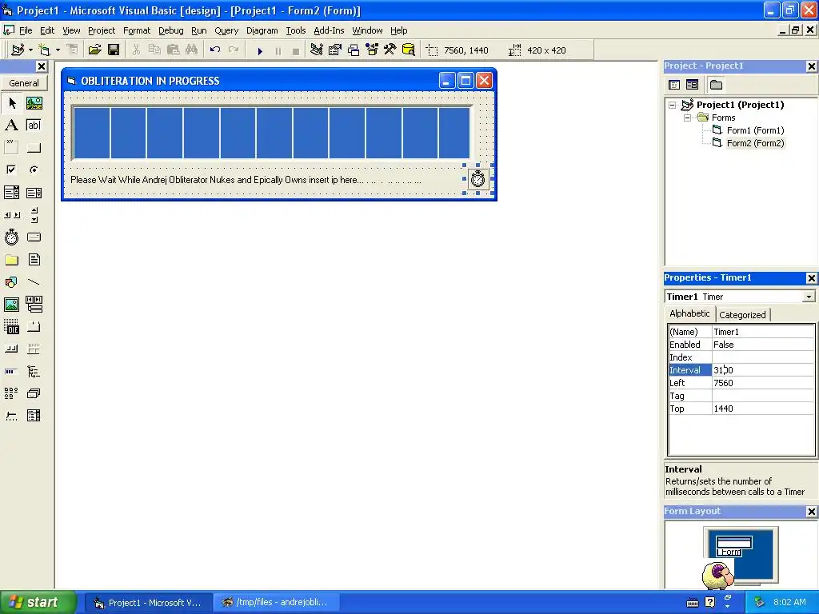Select the TreeView control tool
The width and height of the screenshot is (819, 614).
tap(34, 371)
